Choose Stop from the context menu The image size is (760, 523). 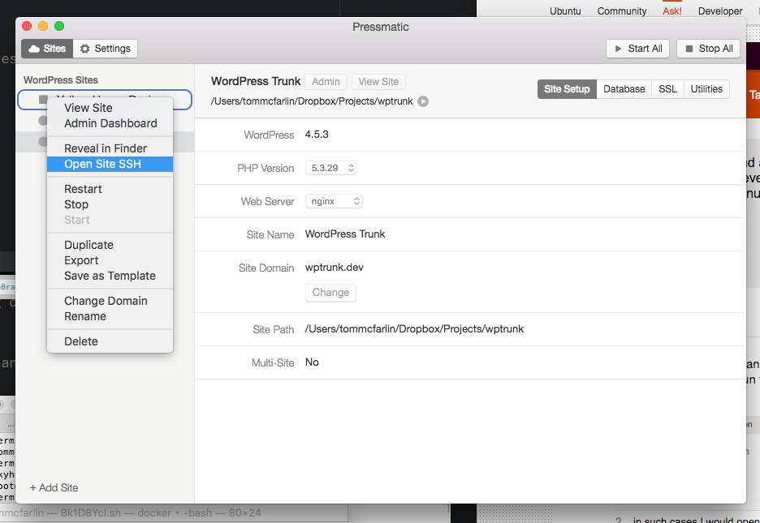click(x=110, y=204)
